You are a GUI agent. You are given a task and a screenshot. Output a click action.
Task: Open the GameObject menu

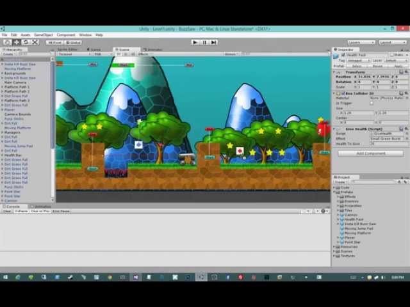pyautogui.click(x=44, y=35)
